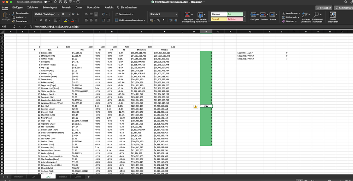Toggle italic K formatting

pyautogui.click(x=41, y=20)
